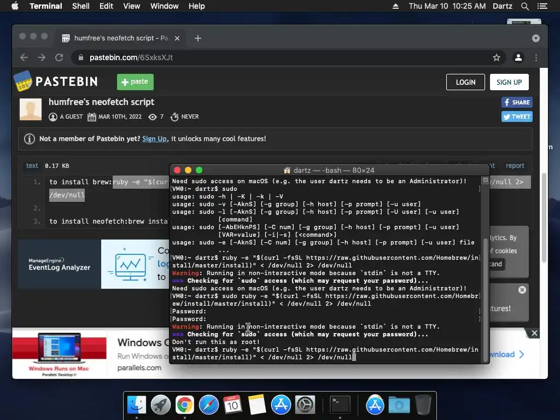Viewport: 560px width, 420px height.
Task: Open App Store from the Dock
Action: (281, 405)
